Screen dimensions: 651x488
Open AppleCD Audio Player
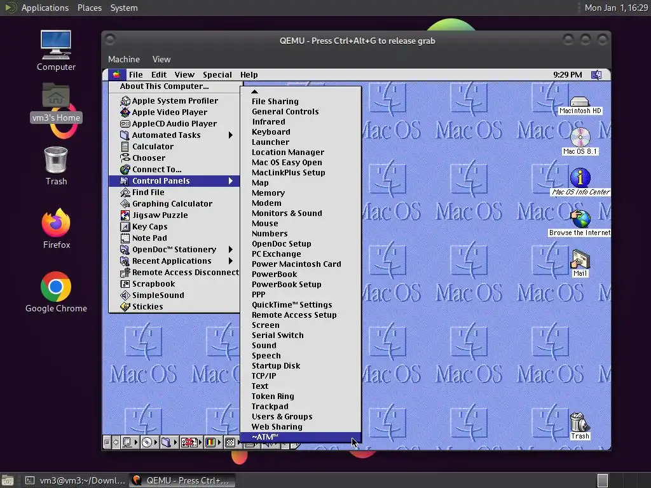tap(174, 124)
